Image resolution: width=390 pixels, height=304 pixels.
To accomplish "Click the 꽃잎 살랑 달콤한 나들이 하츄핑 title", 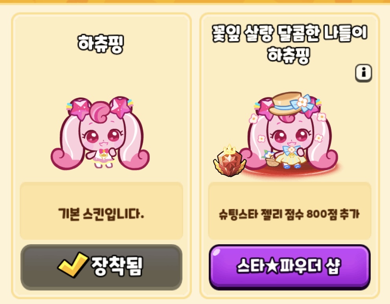I will 289,44.
